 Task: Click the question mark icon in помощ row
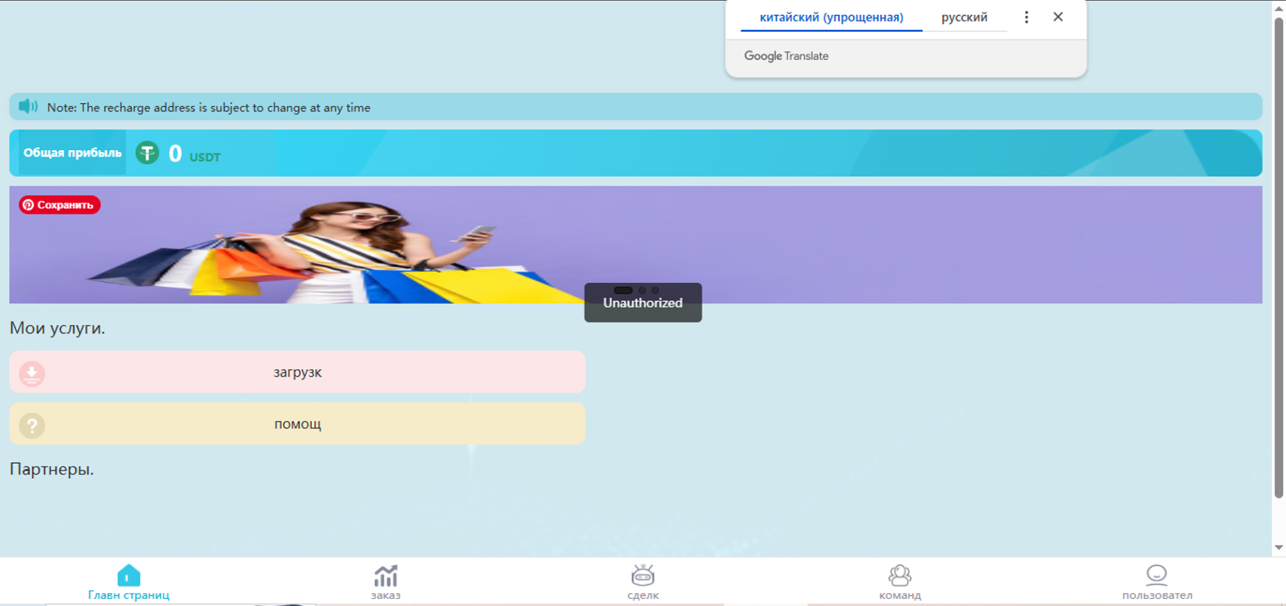pos(32,425)
